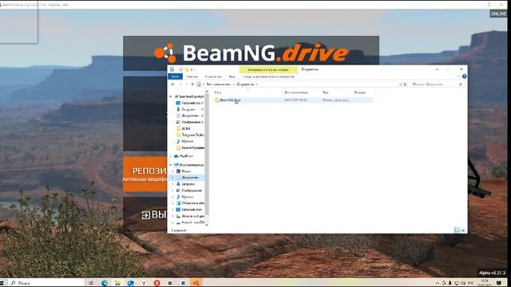Click the ONLINE badge in BeamNG
This screenshot has width=511, height=287.
pyautogui.click(x=498, y=14)
